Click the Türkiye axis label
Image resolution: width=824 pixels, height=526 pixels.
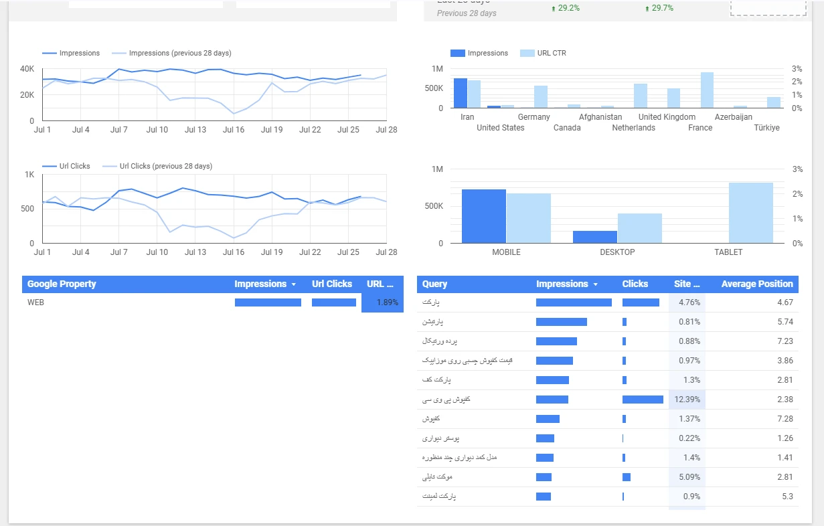pyautogui.click(x=767, y=128)
